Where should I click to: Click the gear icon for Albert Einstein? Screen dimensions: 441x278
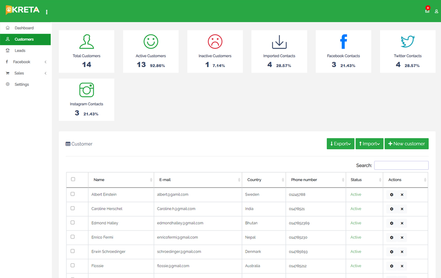391,195
